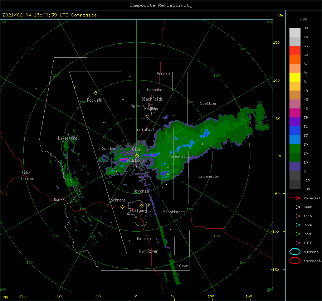Click the yellow radar site marker at Olds
The width and height of the screenshot is (322, 301).
pyautogui.click(x=137, y=156)
